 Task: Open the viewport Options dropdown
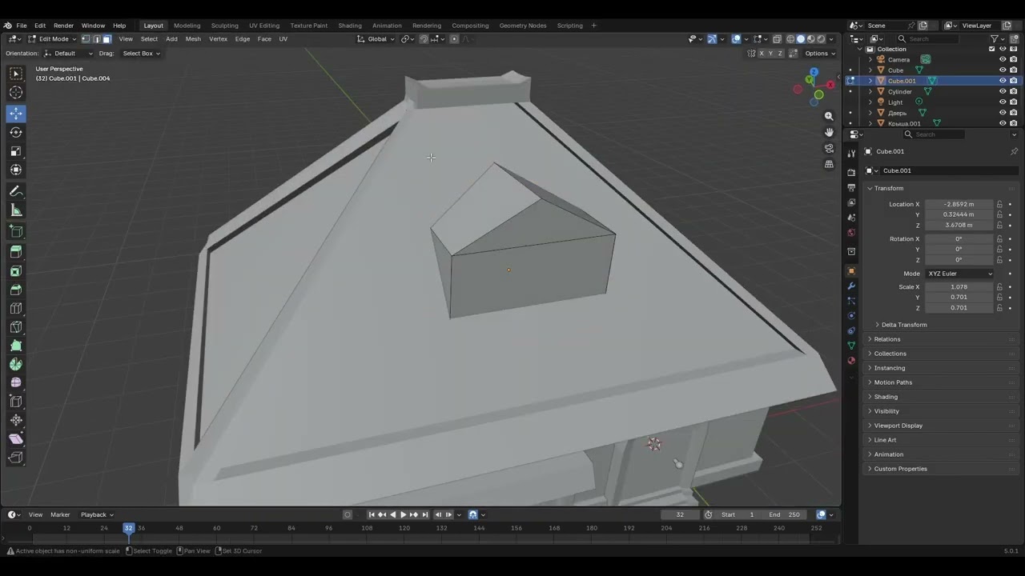click(819, 54)
